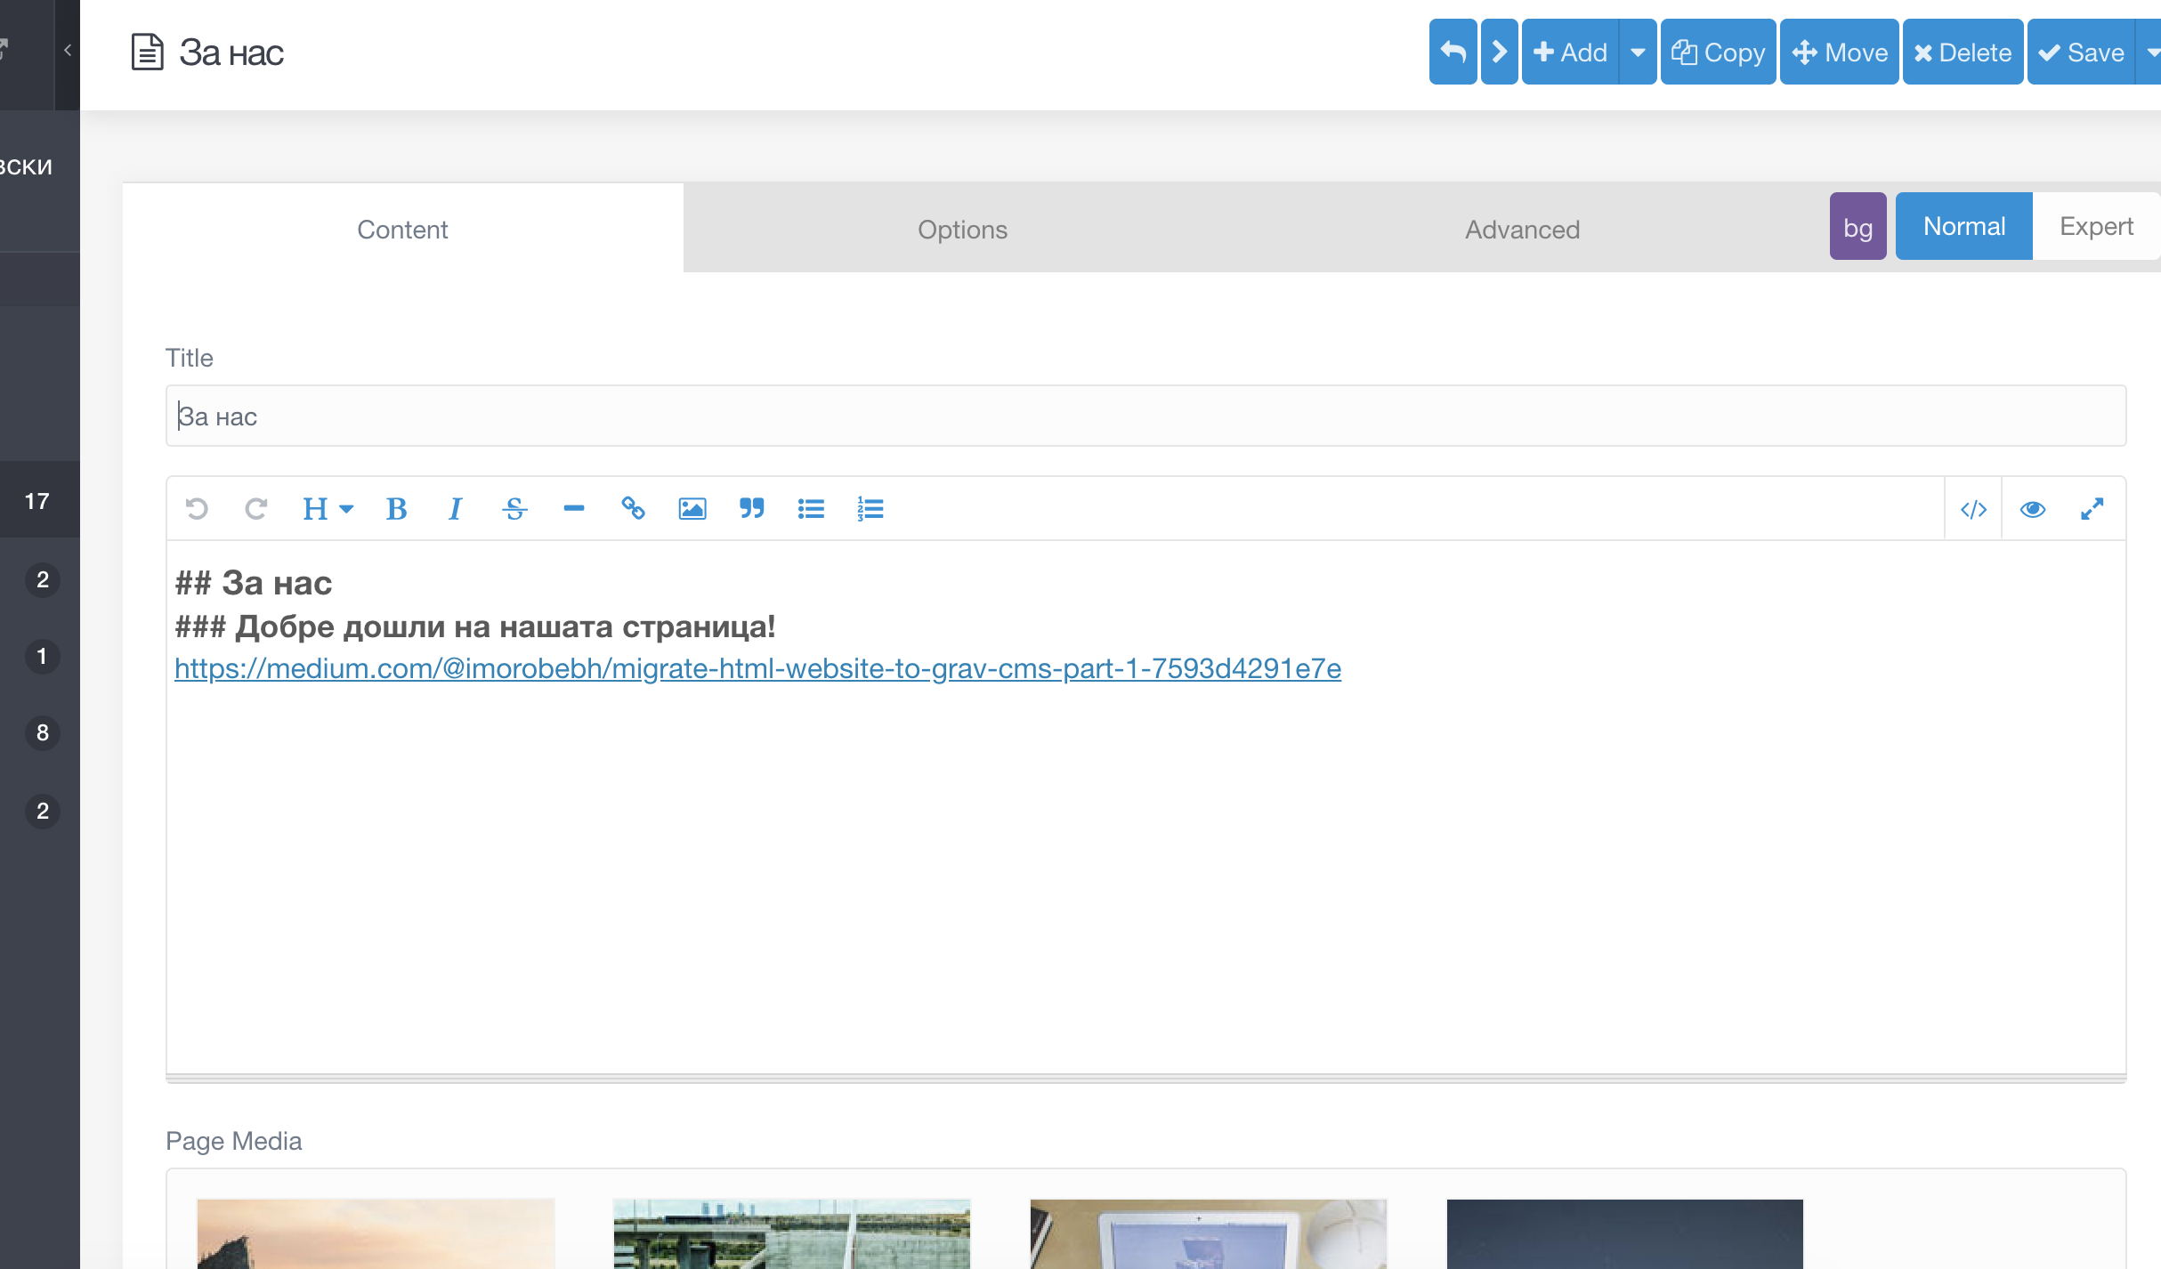Viewport: 2161px width, 1269px height.
Task: Select the sunset rock media thumbnail
Action: pyautogui.click(x=376, y=1233)
